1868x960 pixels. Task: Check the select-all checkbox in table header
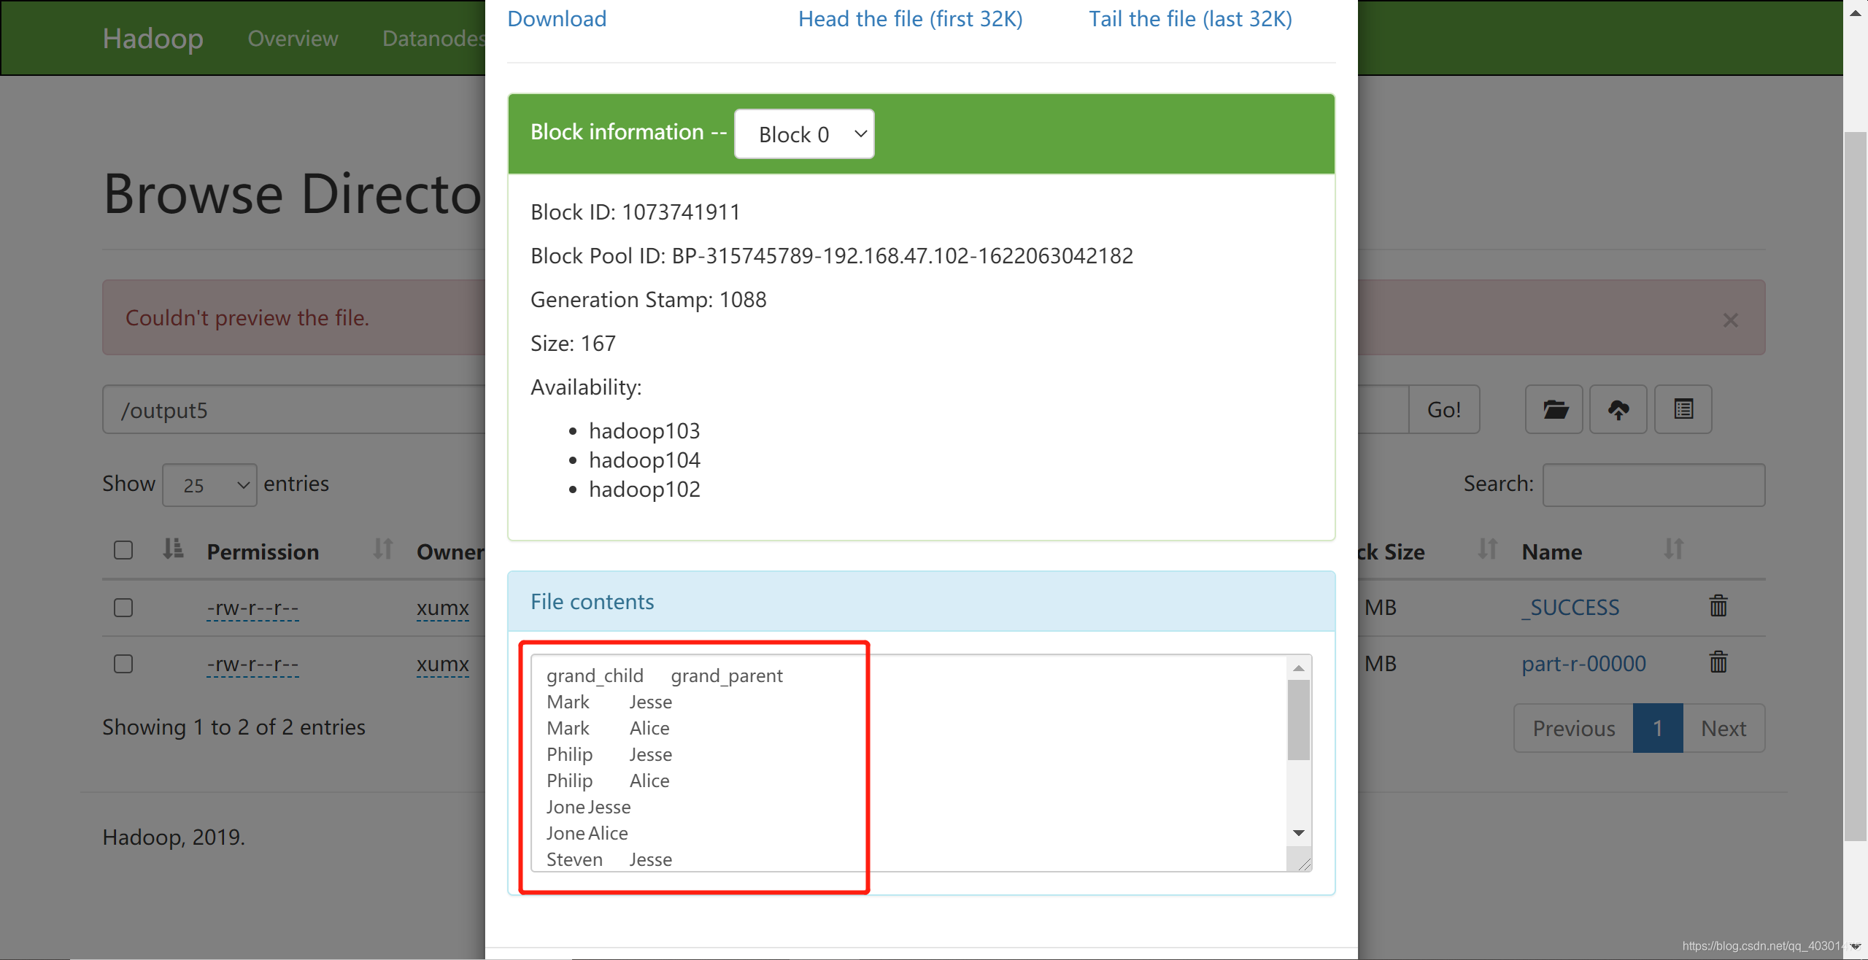coord(123,550)
